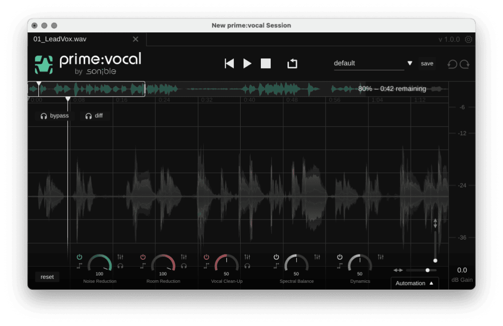Viewport: 503px width, 326px height.
Task: Toggle the Dynamics power button
Action: [340, 257]
